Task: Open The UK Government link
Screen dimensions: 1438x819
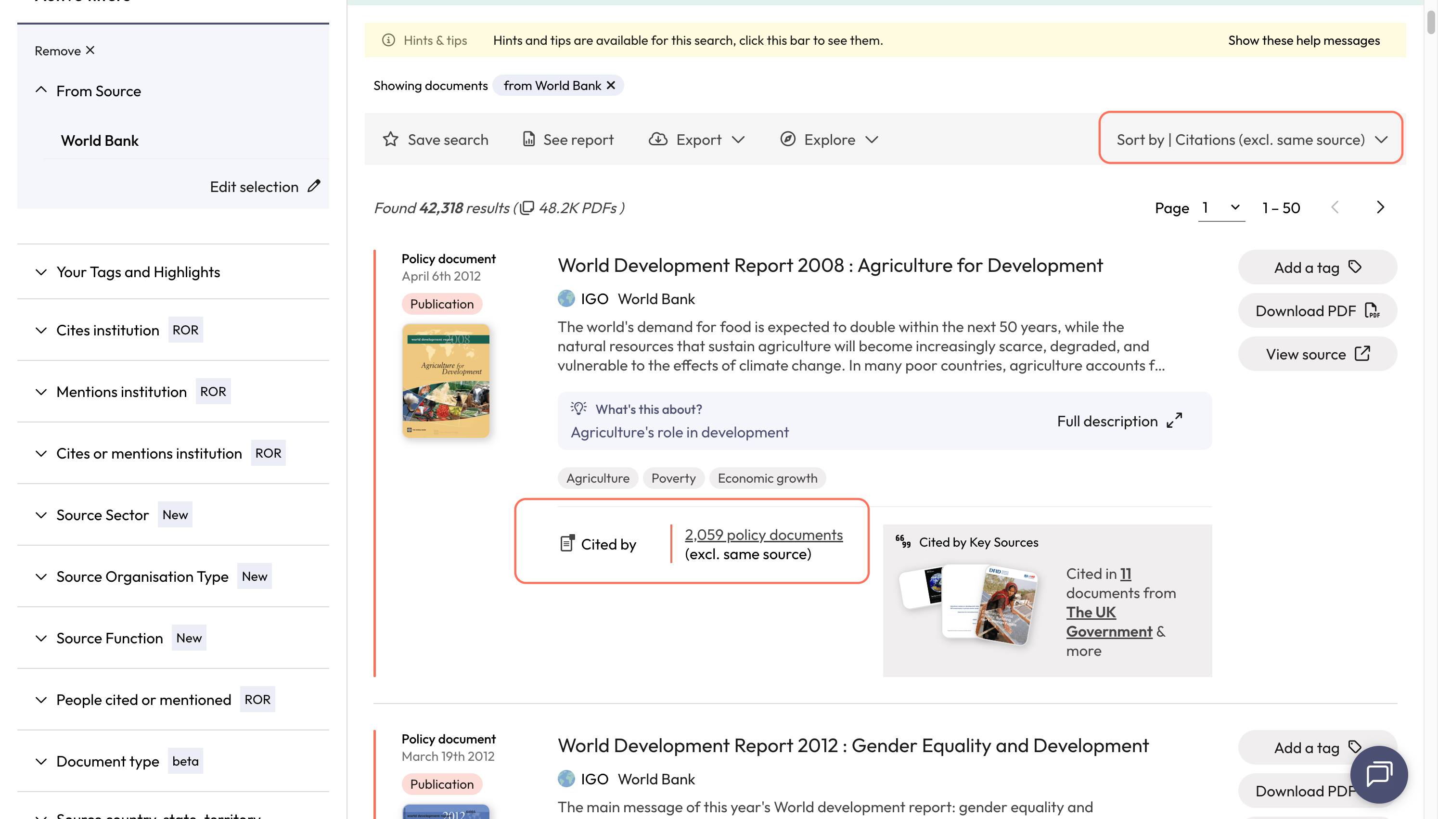Action: point(1108,622)
